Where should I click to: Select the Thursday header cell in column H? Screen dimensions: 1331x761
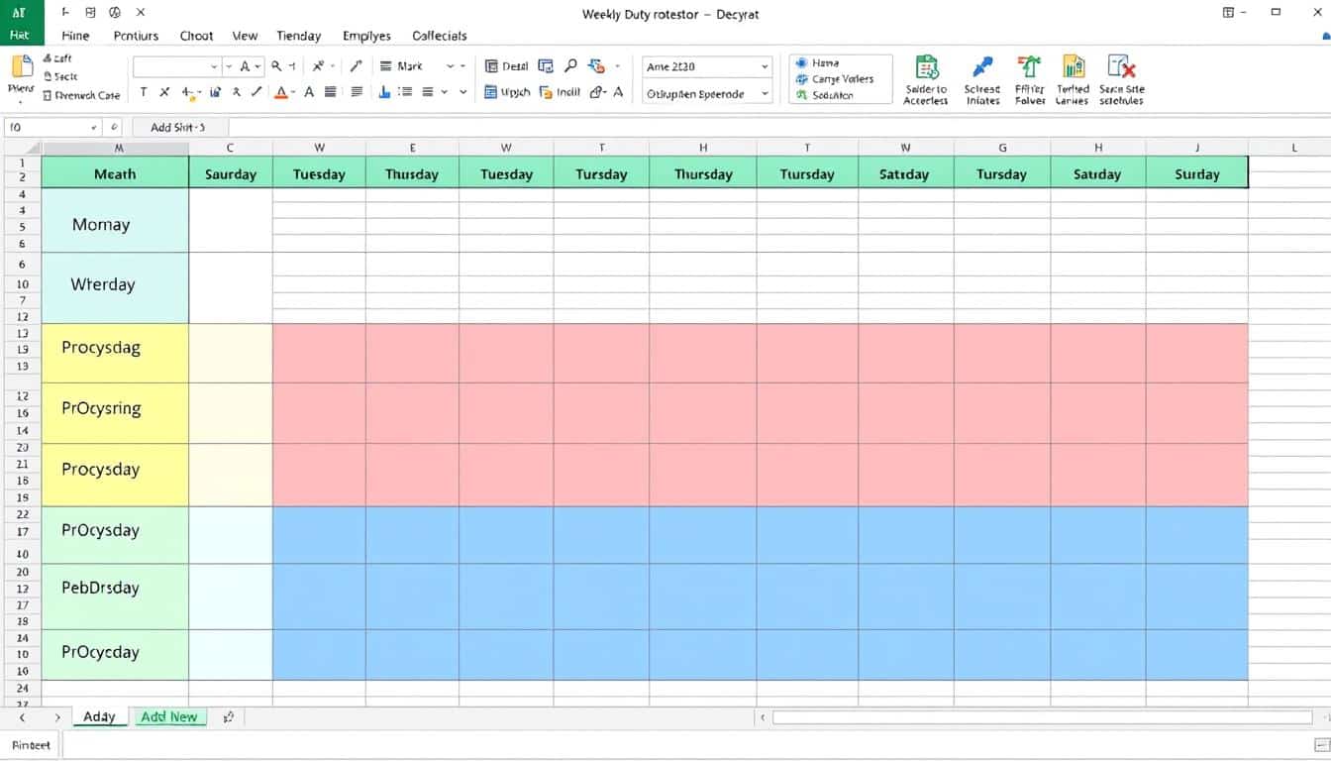703,172
